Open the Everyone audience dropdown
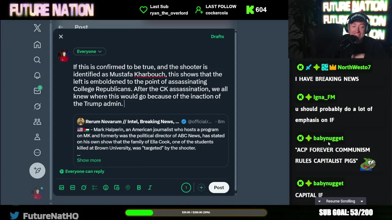Screen dimensions: 392x220 (x=89, y=51)
